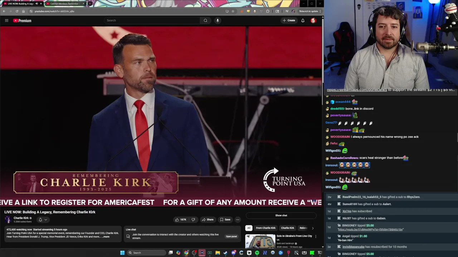Image resolution: width=458 pixels, height=257 pixels.
Task: Open Charlie Kirk channel avatar
Action: tap(8, 220)
